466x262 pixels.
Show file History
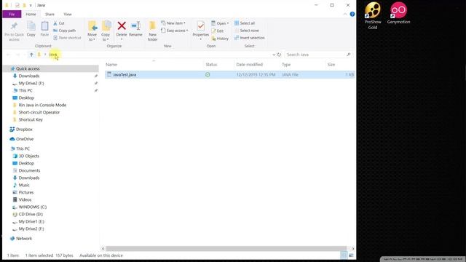(220, 39)
